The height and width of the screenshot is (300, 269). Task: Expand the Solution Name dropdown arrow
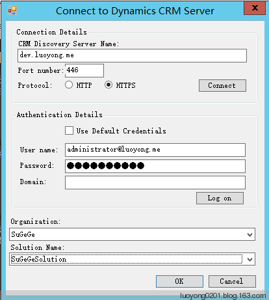tap(250, 259)
